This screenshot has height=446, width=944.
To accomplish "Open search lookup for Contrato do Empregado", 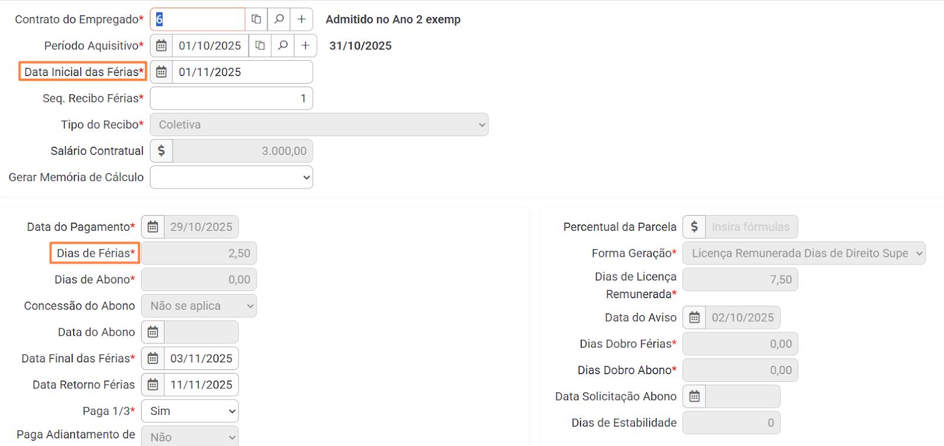I will [279, 19].
